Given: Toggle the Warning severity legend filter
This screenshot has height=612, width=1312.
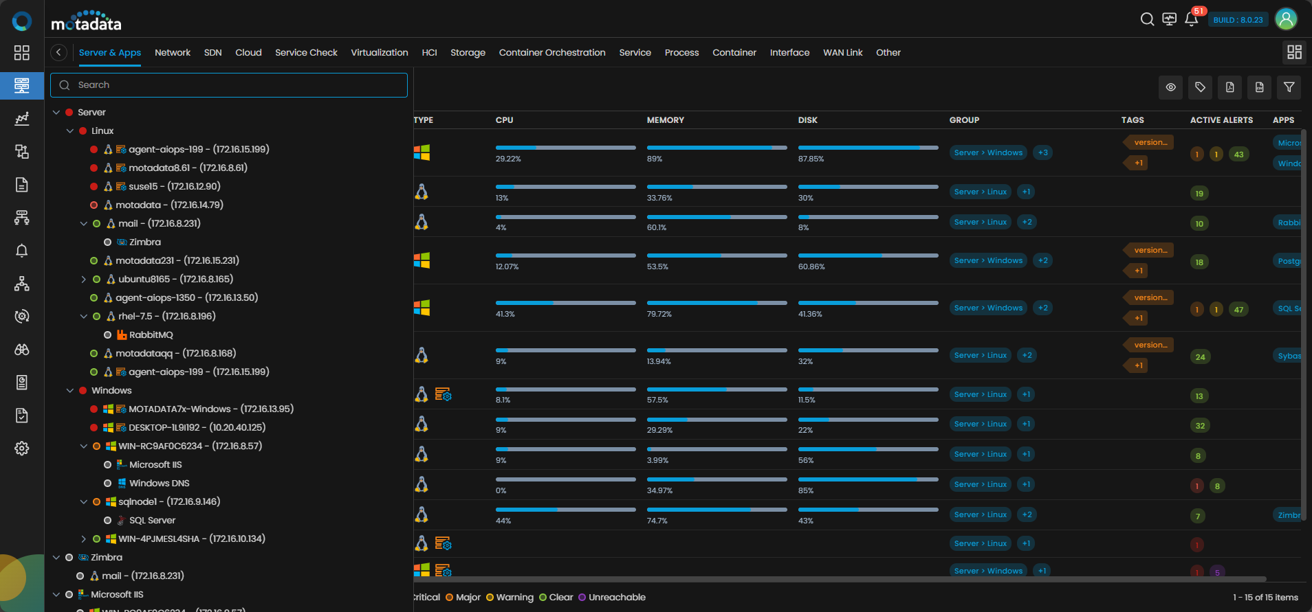Looking at the screenshot, I should click(510, 597).
